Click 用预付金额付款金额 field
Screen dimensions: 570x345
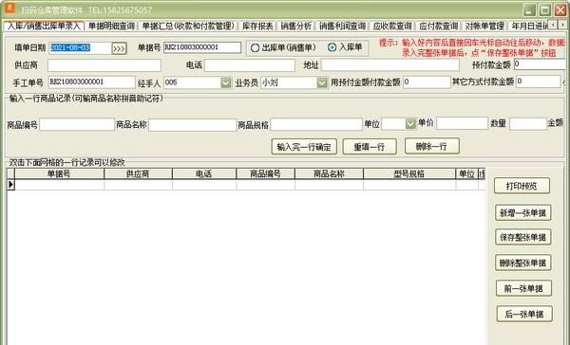[x=427, y=82]
